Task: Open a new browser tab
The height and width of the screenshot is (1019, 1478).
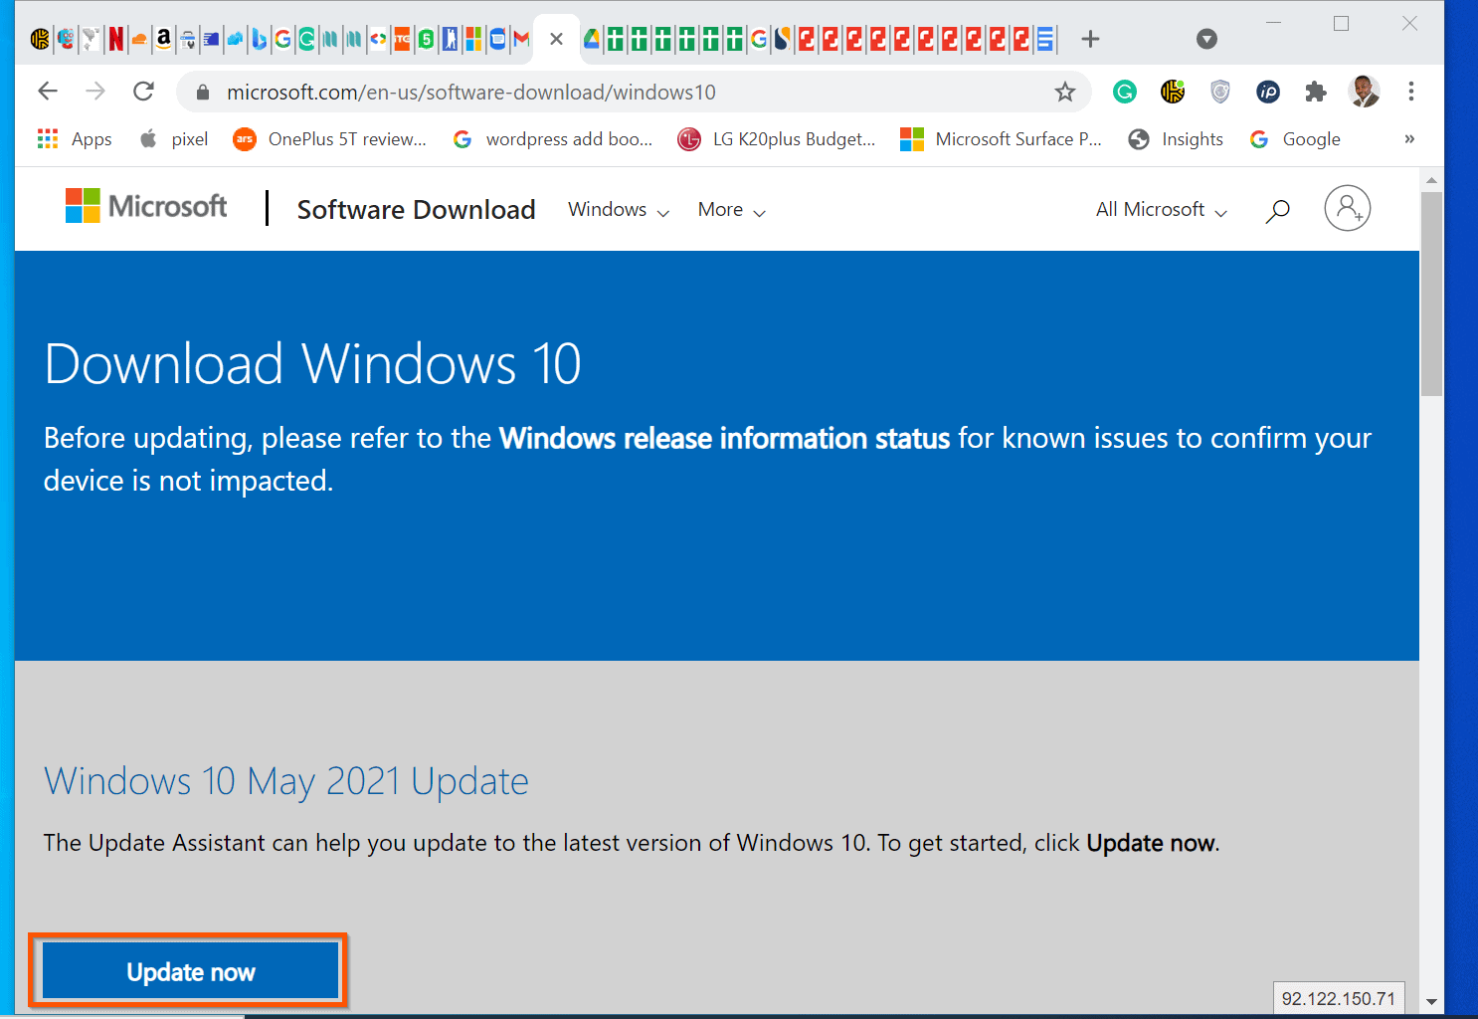Action: [1090, 39]
